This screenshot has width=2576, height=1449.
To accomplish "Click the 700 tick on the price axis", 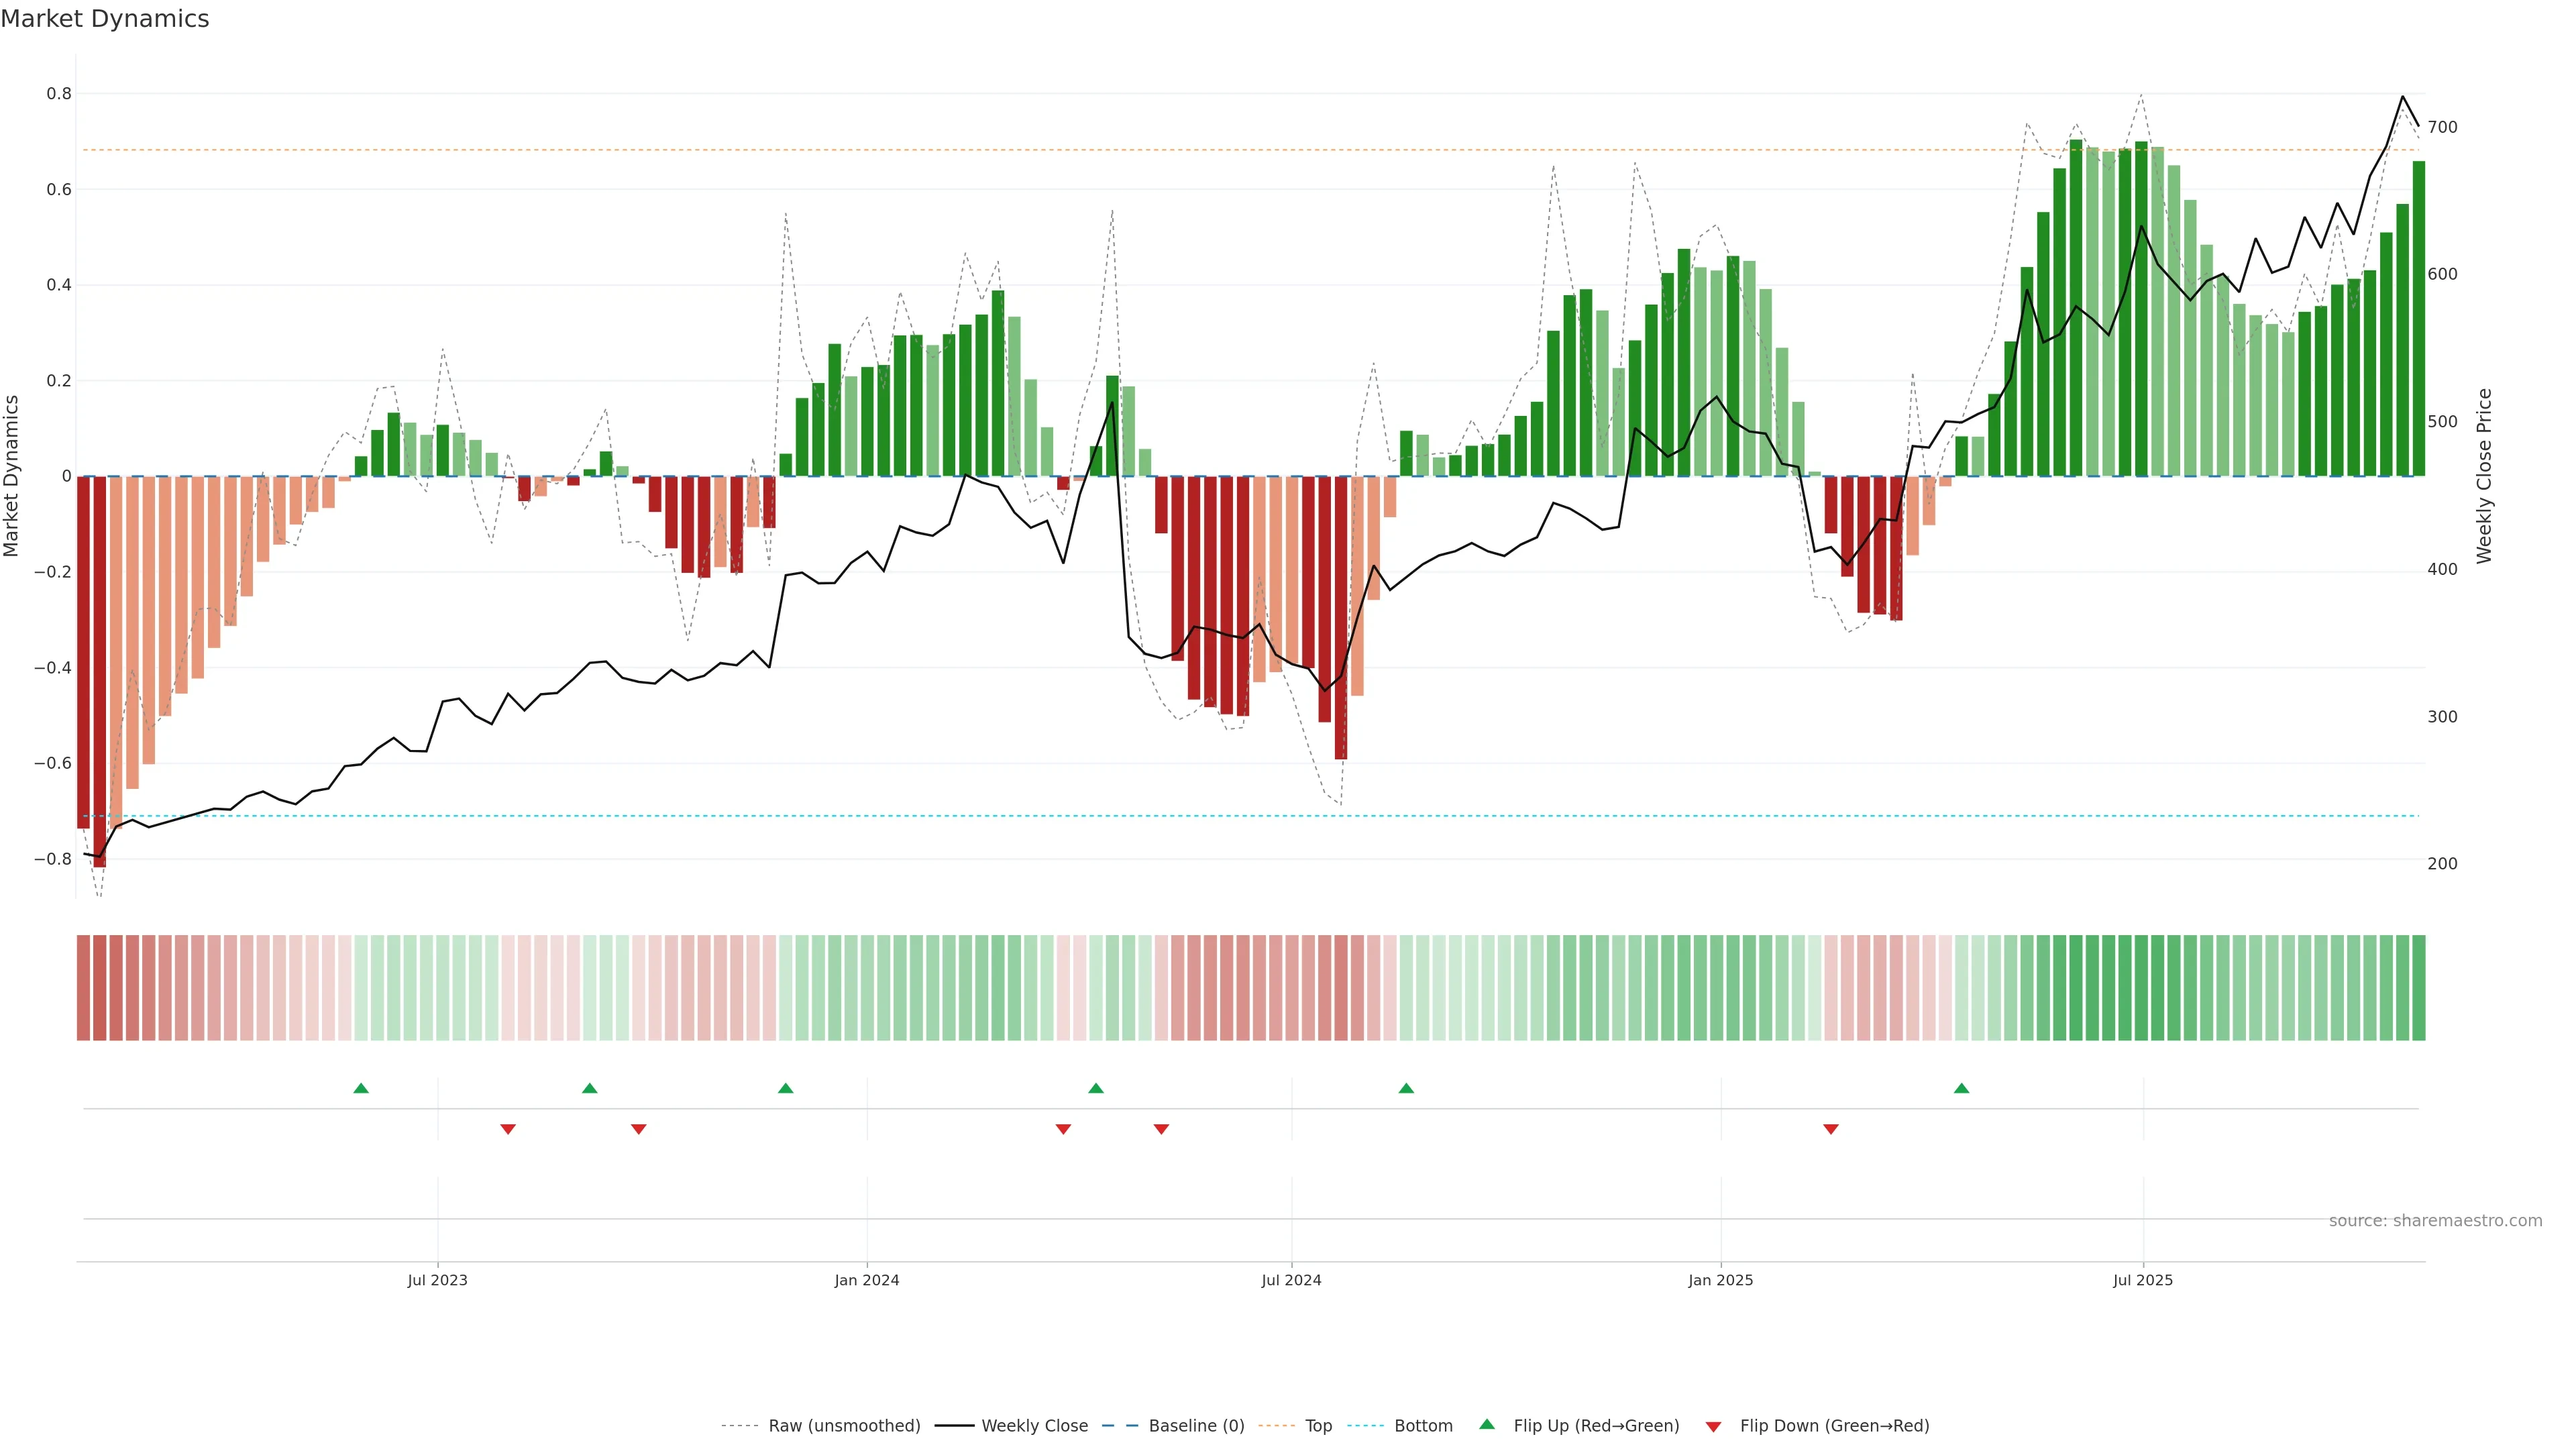I will pos(2442,127).
